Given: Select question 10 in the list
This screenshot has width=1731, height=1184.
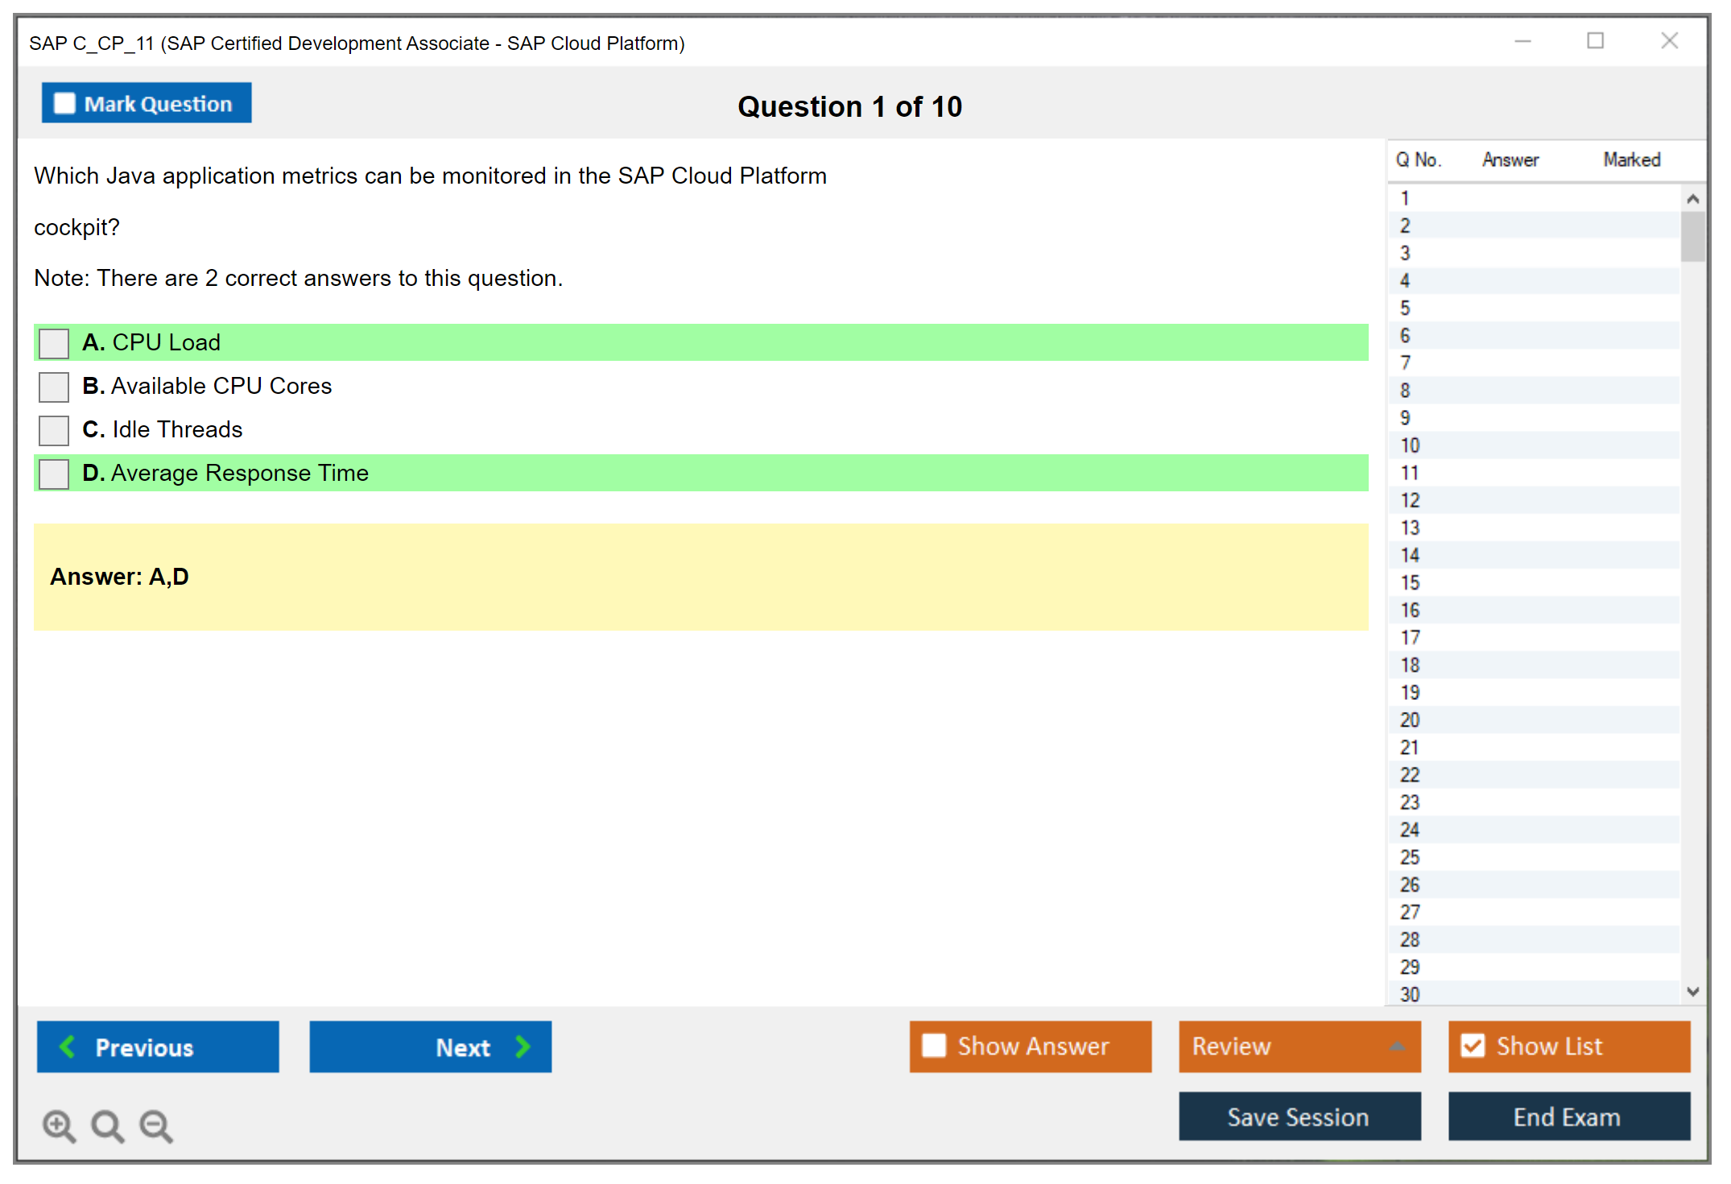Looking at the screenshot, I should [1410, 445].
